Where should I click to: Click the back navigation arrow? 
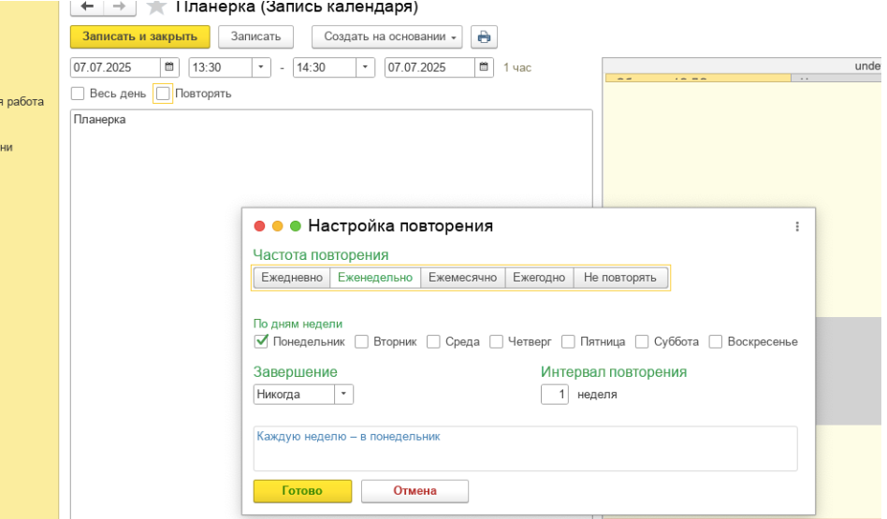87,7
